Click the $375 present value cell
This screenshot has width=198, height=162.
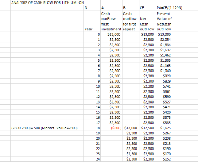pos(164,117)
